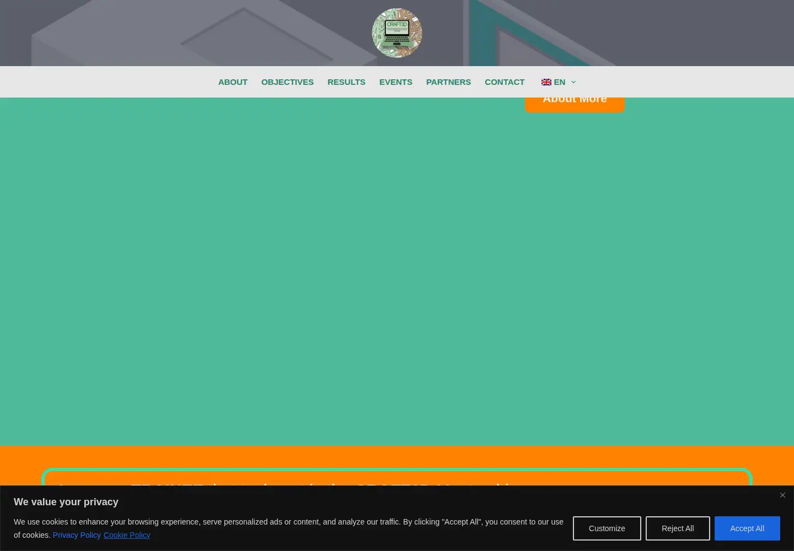Customize cookie preferences
The width and height of the screenshot is (794, 551).
(x=607, y=528)
